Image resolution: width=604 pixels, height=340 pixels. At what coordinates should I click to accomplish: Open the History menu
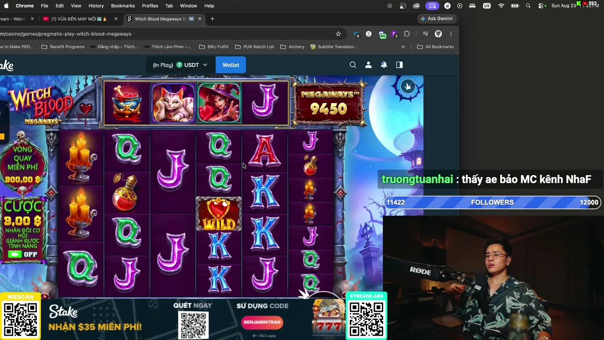pyautogui.click(x=96, y=6)
